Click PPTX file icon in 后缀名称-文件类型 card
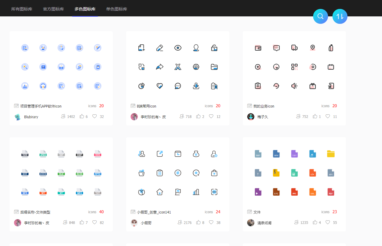 click(x=98, y=173)
